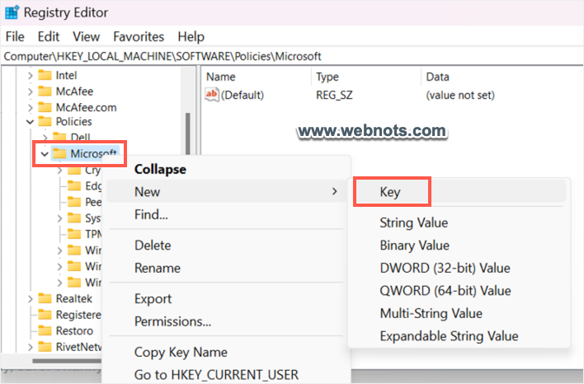Image resolution: width=584 pixels, height=384 pixels.
Task: Click the Microsoft folder icon in tree
Action: pyautogui.click(x=59, y=154)
